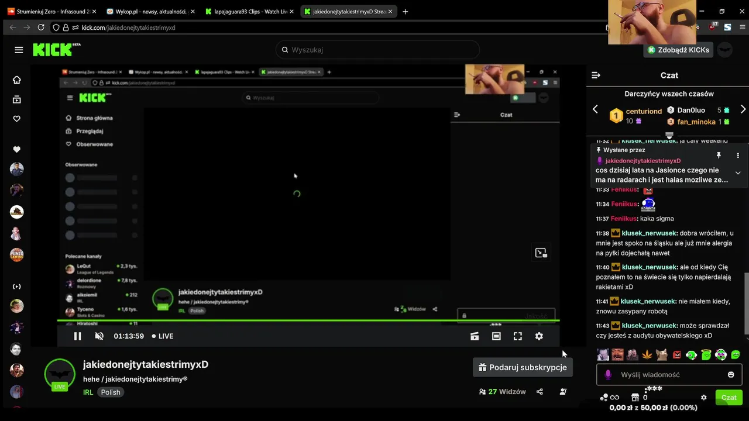Click the Podaruj subskrypcje button
Viewport: 749px width, 421px height.
[x=523, y=367]
